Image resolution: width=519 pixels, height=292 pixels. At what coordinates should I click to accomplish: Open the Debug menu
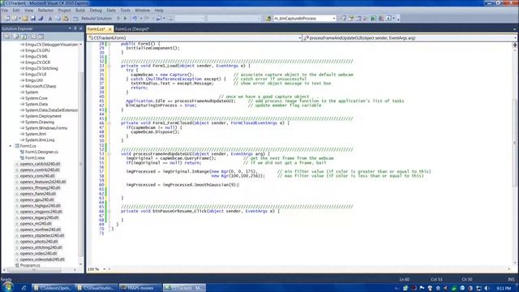pyautogui.click(x=96, y=11)
